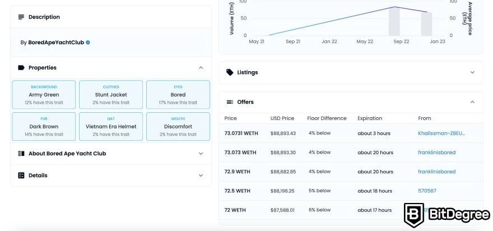Select the Hat Vietnam Era Helmet card
Screen dimensions: 493x231
click(111, 127)
